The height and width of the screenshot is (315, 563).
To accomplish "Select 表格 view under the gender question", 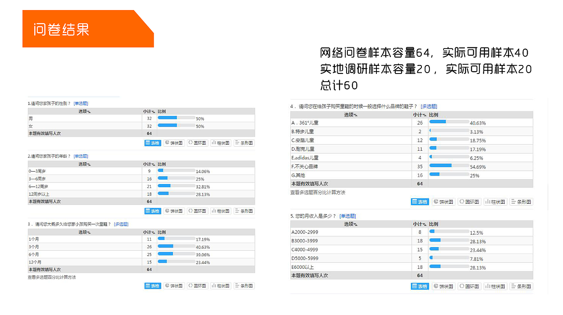I will pyautogui.click(x=152, y=143).
